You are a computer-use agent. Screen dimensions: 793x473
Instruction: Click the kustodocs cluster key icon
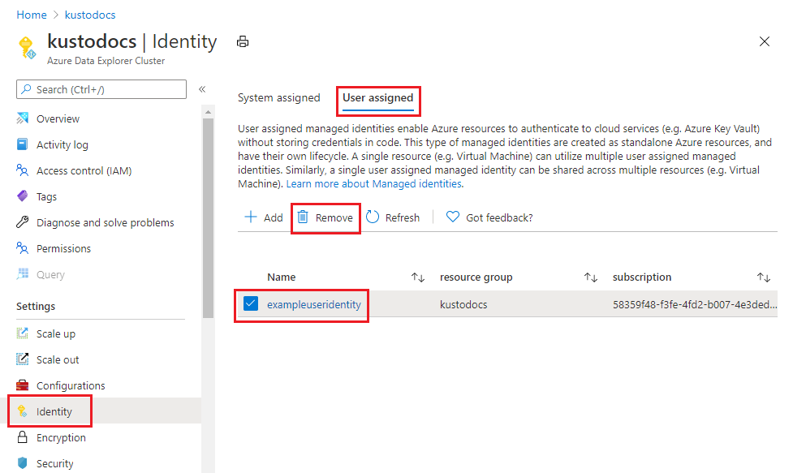coord(27,48)
